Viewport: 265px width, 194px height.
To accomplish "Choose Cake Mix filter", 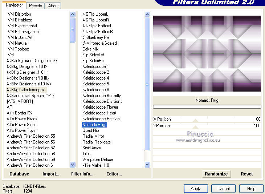I will (x=90, y=49).
